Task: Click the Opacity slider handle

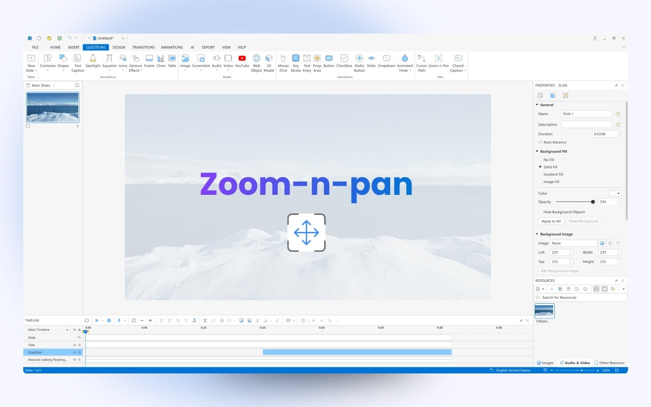Action: click(x=593, y=202)
